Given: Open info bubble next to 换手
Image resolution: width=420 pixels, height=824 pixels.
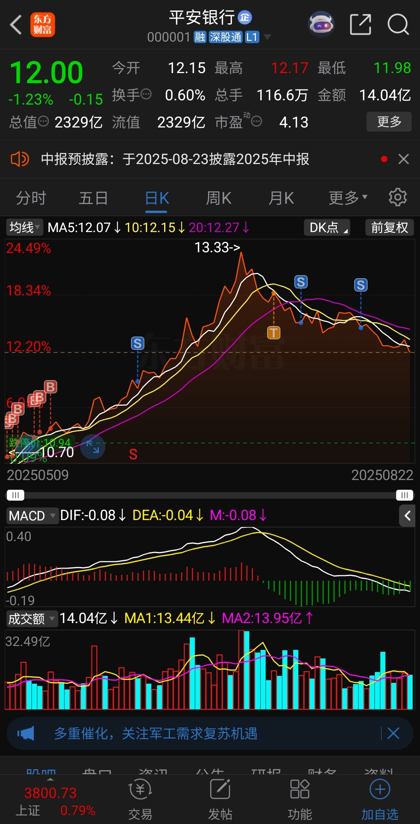Looking at the screenshot, I should point(146,94).
